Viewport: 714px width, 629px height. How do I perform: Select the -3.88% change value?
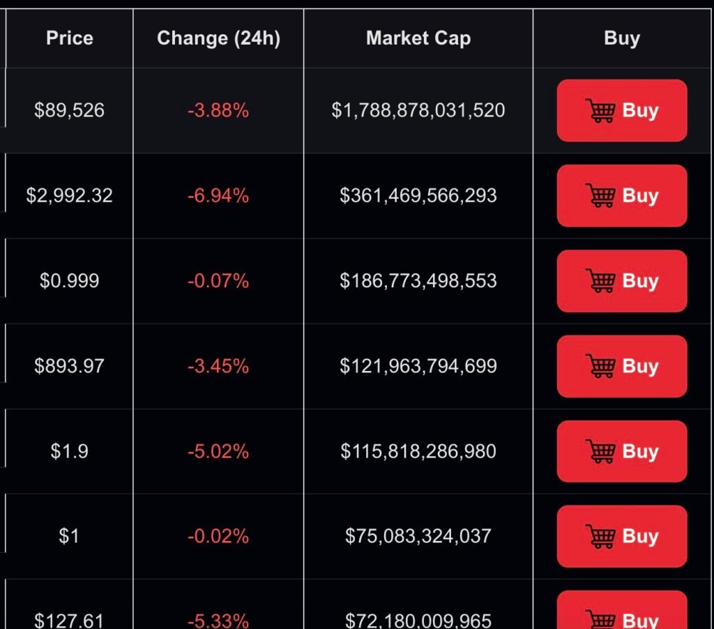point(218,110)
